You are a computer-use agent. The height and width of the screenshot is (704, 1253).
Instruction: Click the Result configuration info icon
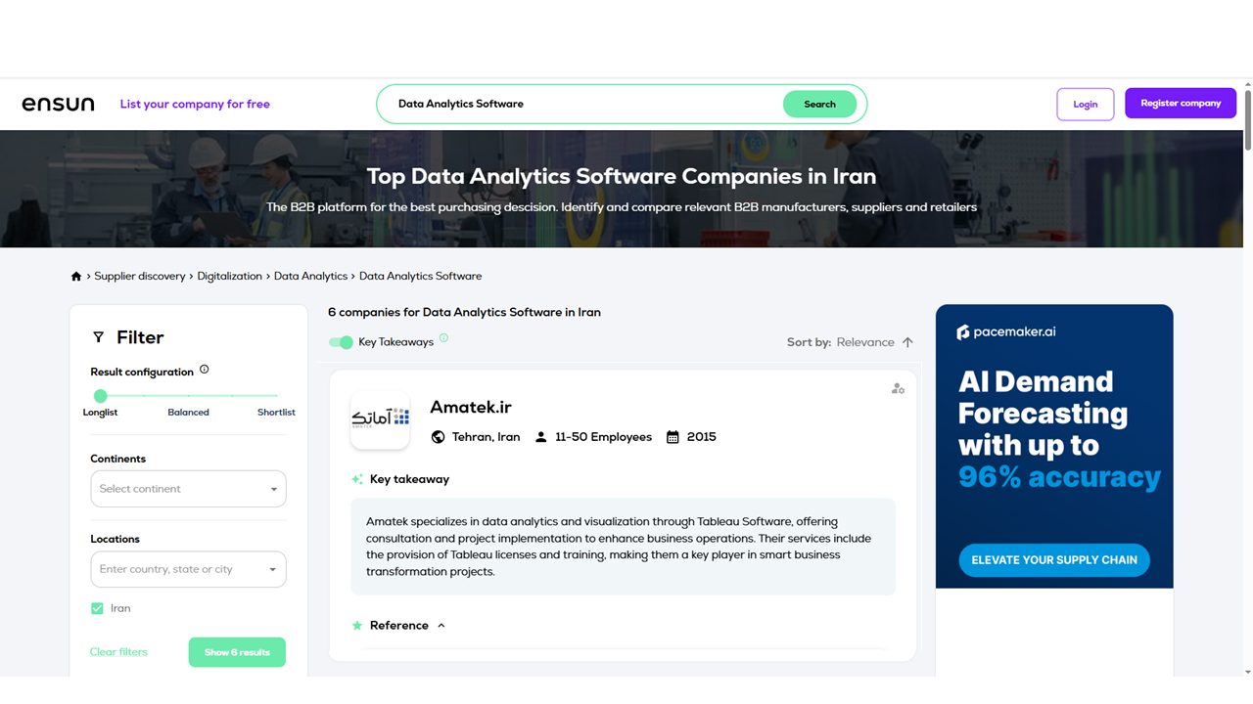tap(205, 370)
